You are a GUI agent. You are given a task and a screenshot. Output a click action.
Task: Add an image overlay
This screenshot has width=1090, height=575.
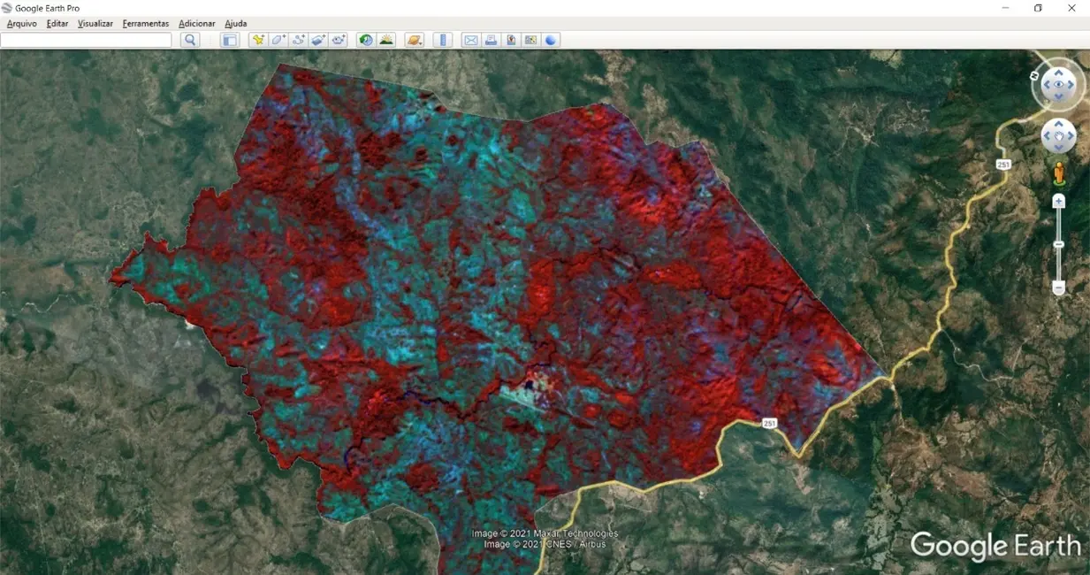[x=319, y=40]
